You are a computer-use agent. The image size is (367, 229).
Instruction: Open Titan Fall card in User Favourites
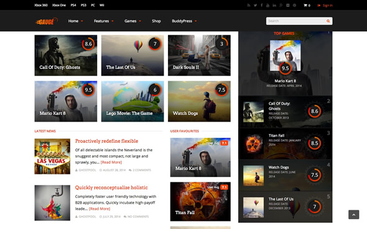pos(200,202)
